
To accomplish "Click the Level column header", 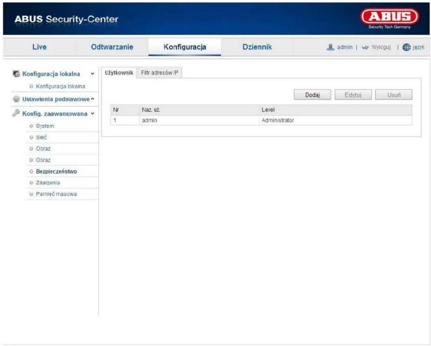I will 268,110.
